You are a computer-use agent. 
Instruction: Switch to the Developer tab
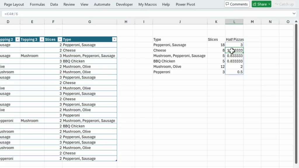(124, 4)
